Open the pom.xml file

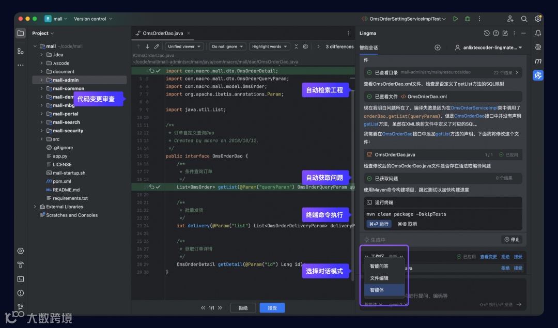(62, 181)
